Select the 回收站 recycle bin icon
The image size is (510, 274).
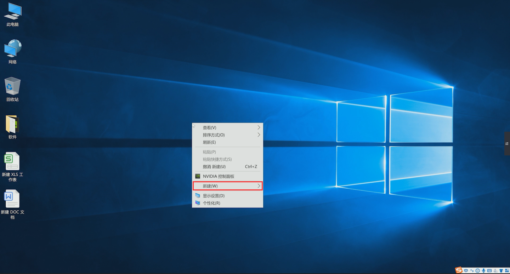tap(12, 90)
